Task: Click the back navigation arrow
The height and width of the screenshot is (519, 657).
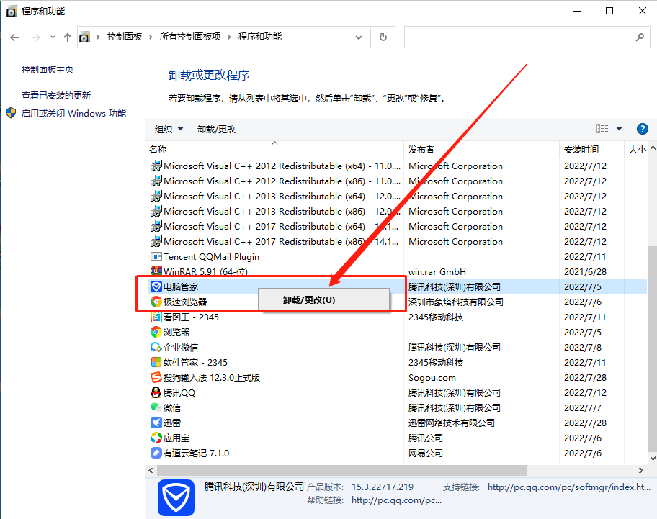Action: click(x=14, y=37)
